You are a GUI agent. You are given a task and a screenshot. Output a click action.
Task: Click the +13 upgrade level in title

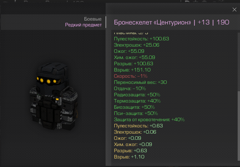pos(204,23)
